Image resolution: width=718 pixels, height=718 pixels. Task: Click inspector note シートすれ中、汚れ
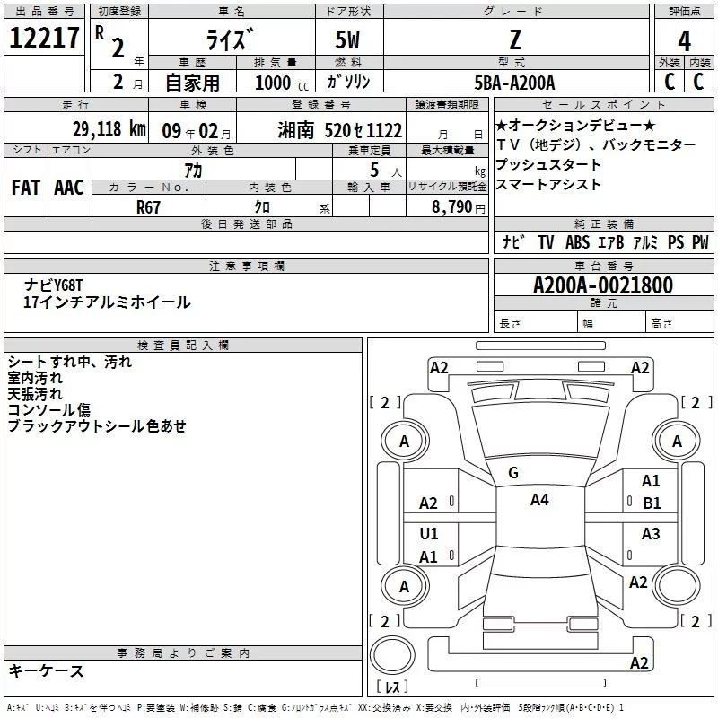70,362
